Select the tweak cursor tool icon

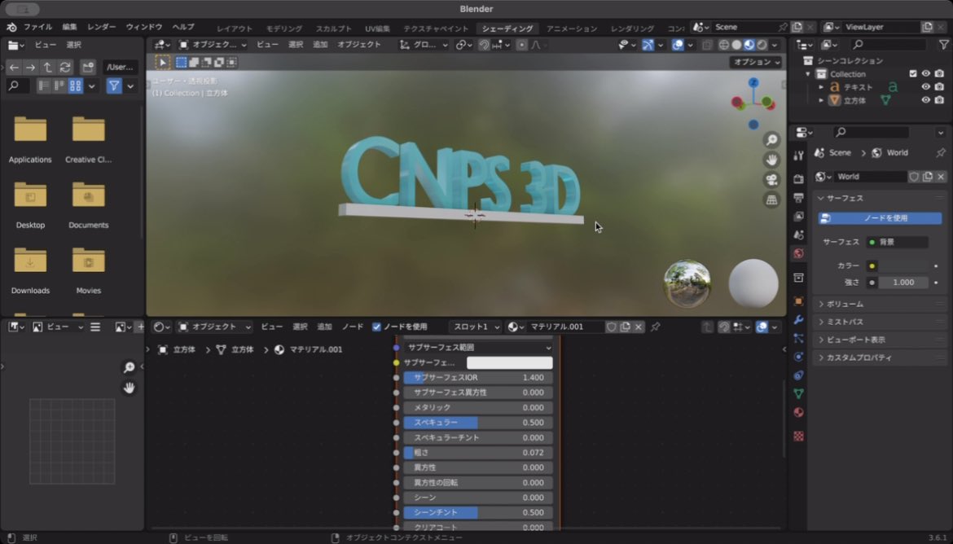point(162,62)
